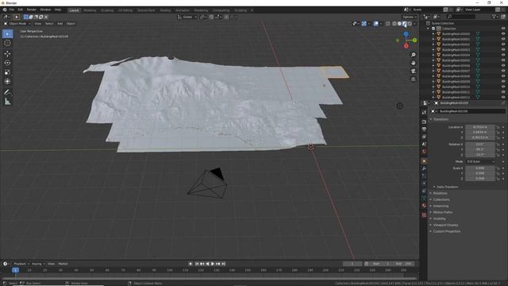Open the viewport Add menu
This screenshot has height=286, width=508.
point(60,24)
